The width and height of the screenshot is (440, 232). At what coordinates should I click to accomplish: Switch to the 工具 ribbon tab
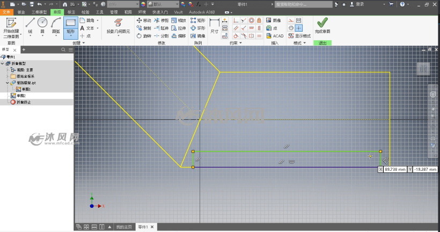100,12
